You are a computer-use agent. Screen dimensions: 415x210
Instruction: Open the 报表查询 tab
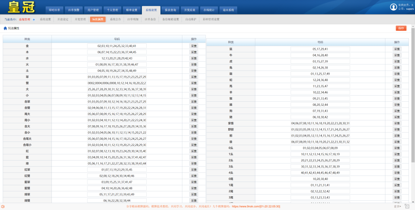pyautogui.click(x=171, y=10)
